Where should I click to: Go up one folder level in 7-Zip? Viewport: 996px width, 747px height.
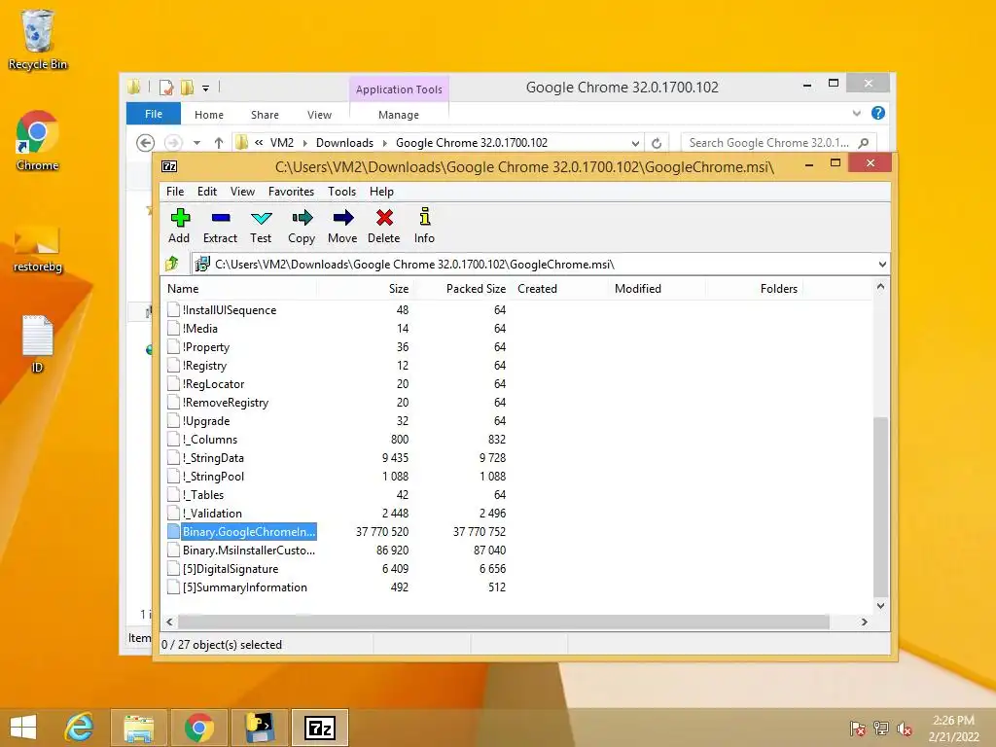pyautogui.click(x=172, y=264)
